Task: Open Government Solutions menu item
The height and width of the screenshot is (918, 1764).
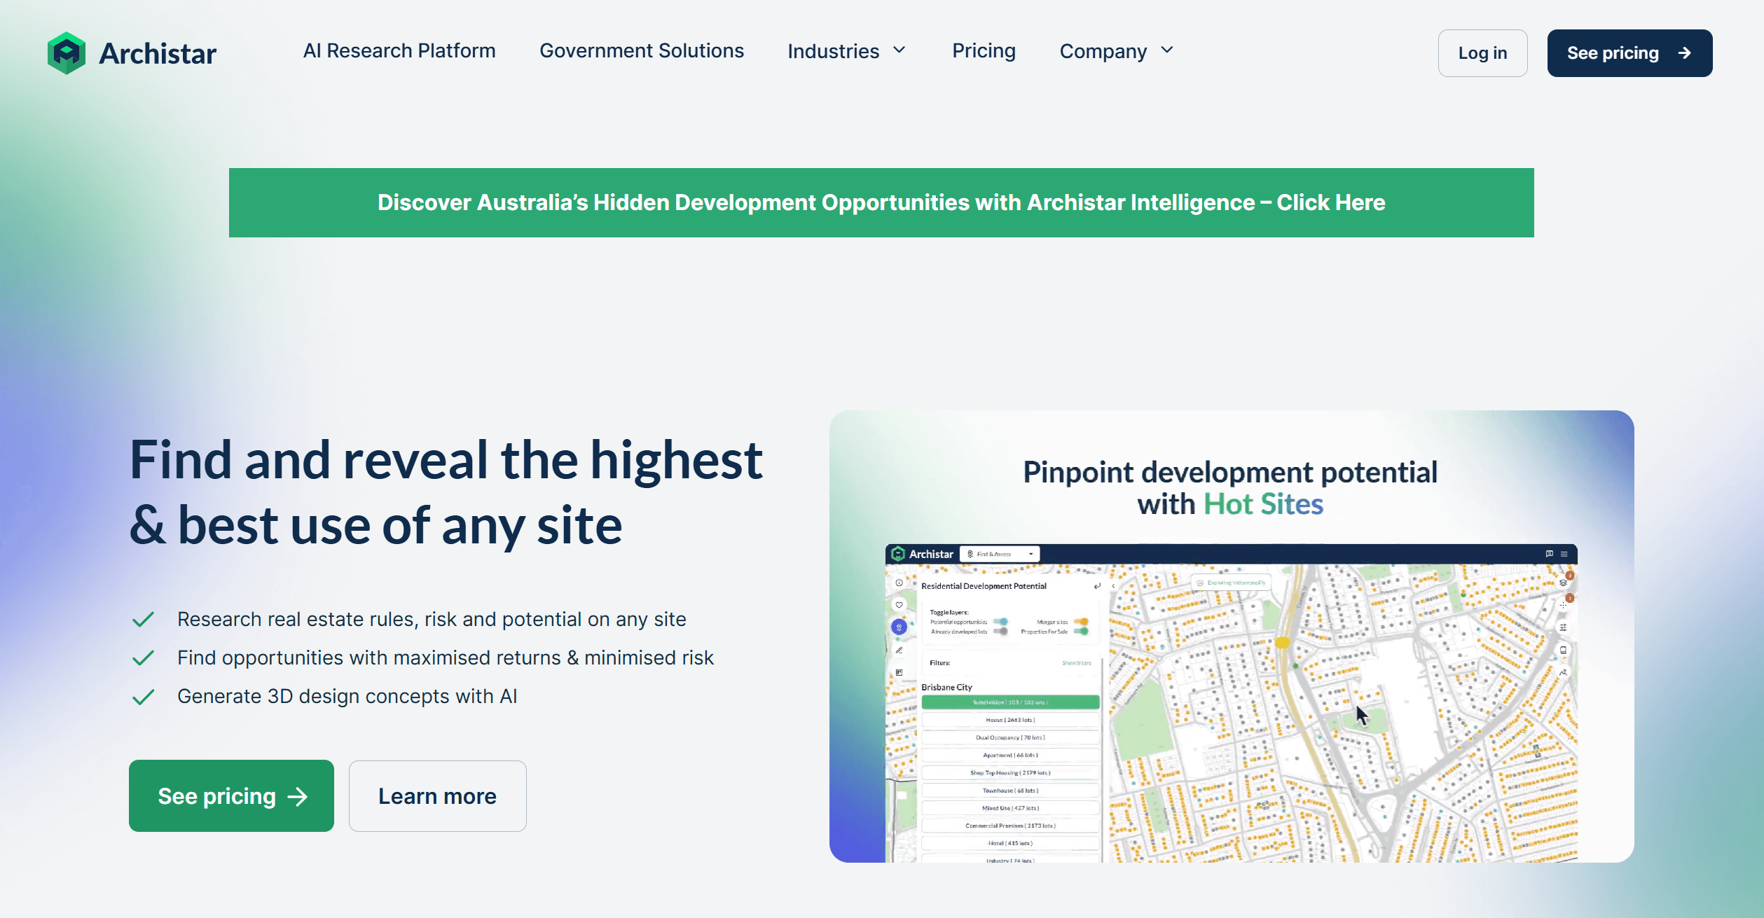Action: 642,51
